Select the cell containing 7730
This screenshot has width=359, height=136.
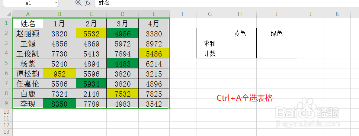[60, 53]
